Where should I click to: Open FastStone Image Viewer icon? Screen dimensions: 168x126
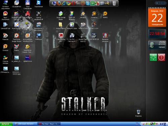tap(16, 38)
